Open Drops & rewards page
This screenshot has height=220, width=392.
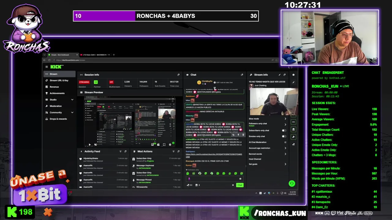pyautogui.click(x=59, y=119)
